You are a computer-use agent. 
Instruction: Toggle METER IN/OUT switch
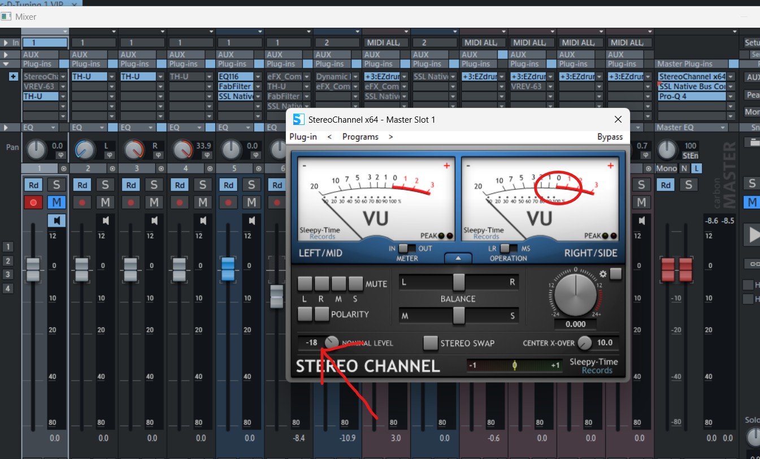407,248
